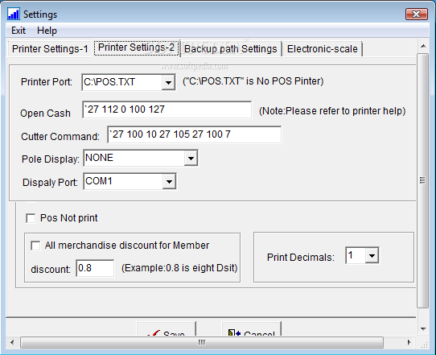Click the "C:\POS.TXT is No POS Pinter" note
The image size is (436, 355).
point(253,81)
